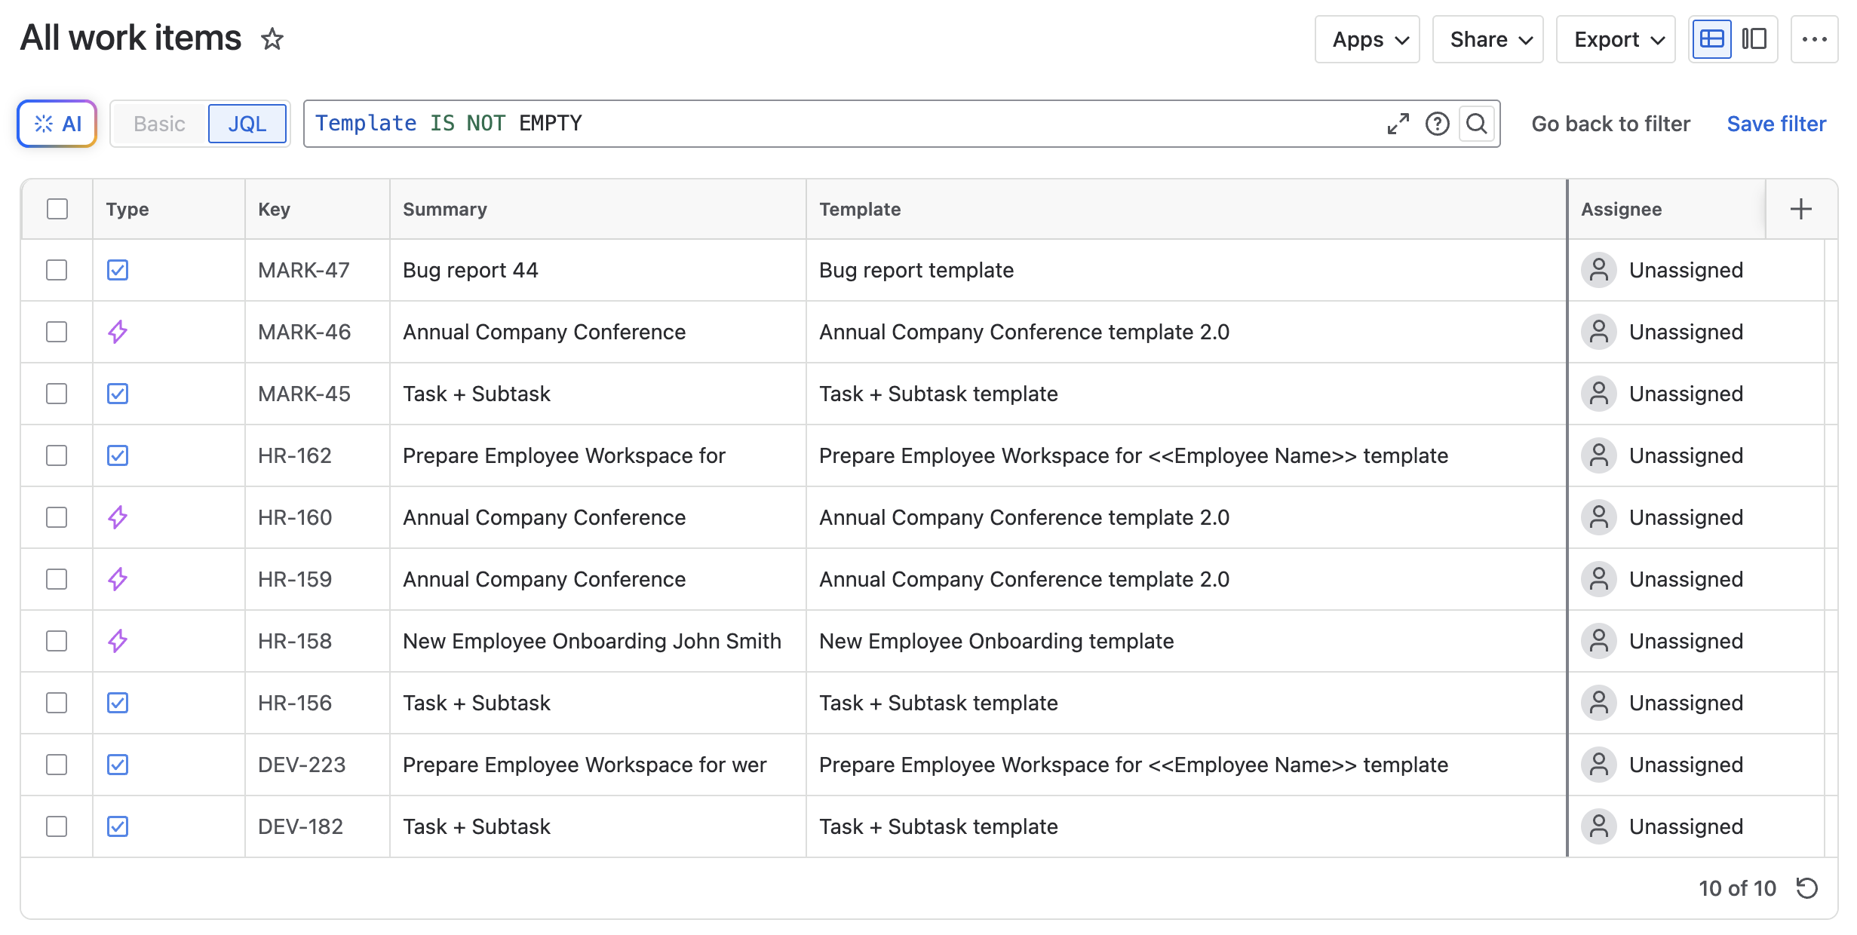1857x935 pixels.
Task: Check the select-all header checkbox
Action: coord(57,209)
